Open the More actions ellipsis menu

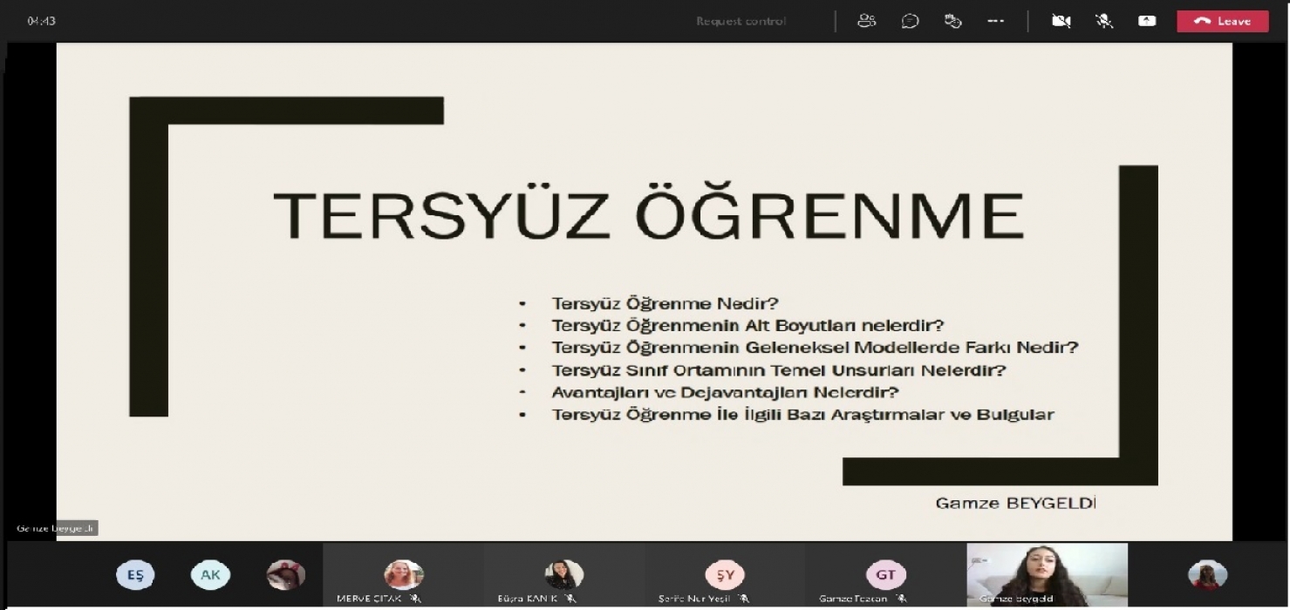[995, 21]
